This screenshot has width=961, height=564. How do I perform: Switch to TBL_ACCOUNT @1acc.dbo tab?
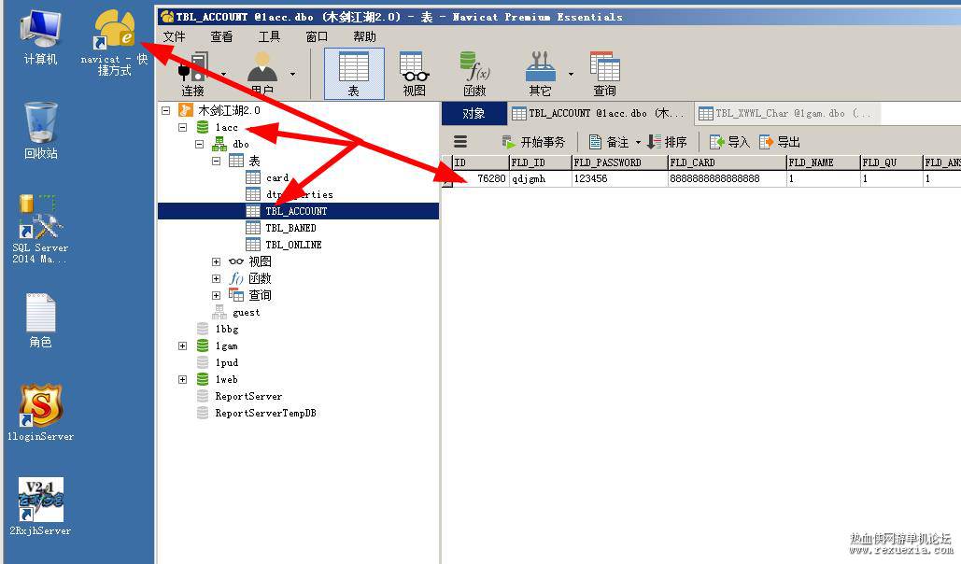point(601,113)
